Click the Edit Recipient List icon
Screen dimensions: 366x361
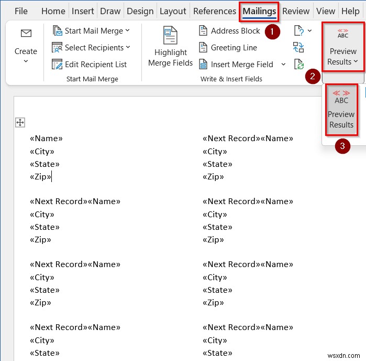(57, 64)
